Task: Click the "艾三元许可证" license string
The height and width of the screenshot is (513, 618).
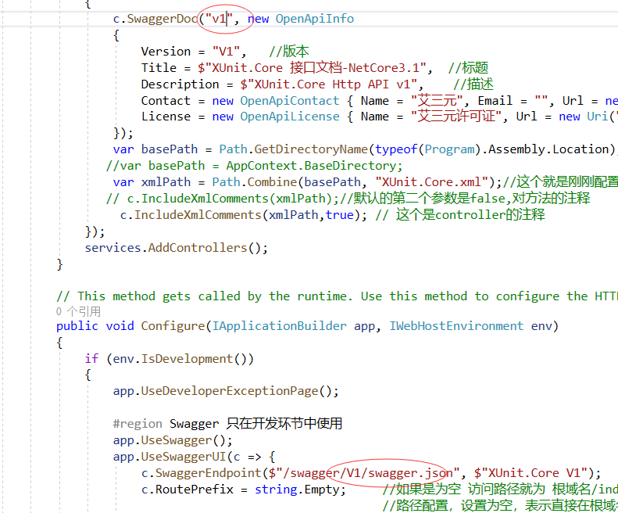Action: pos(456,117)
